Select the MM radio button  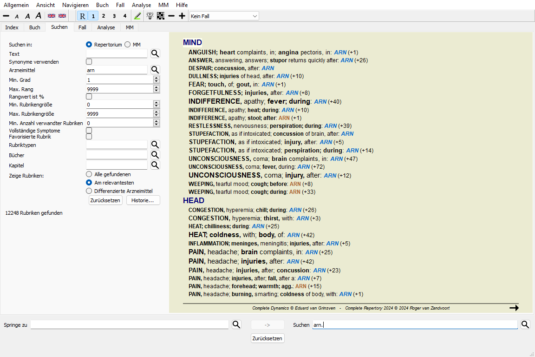point(128,45)
